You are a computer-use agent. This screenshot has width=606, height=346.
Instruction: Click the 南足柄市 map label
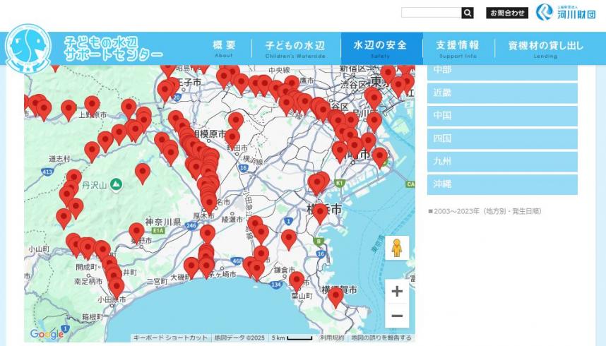(x=88, y=282)
